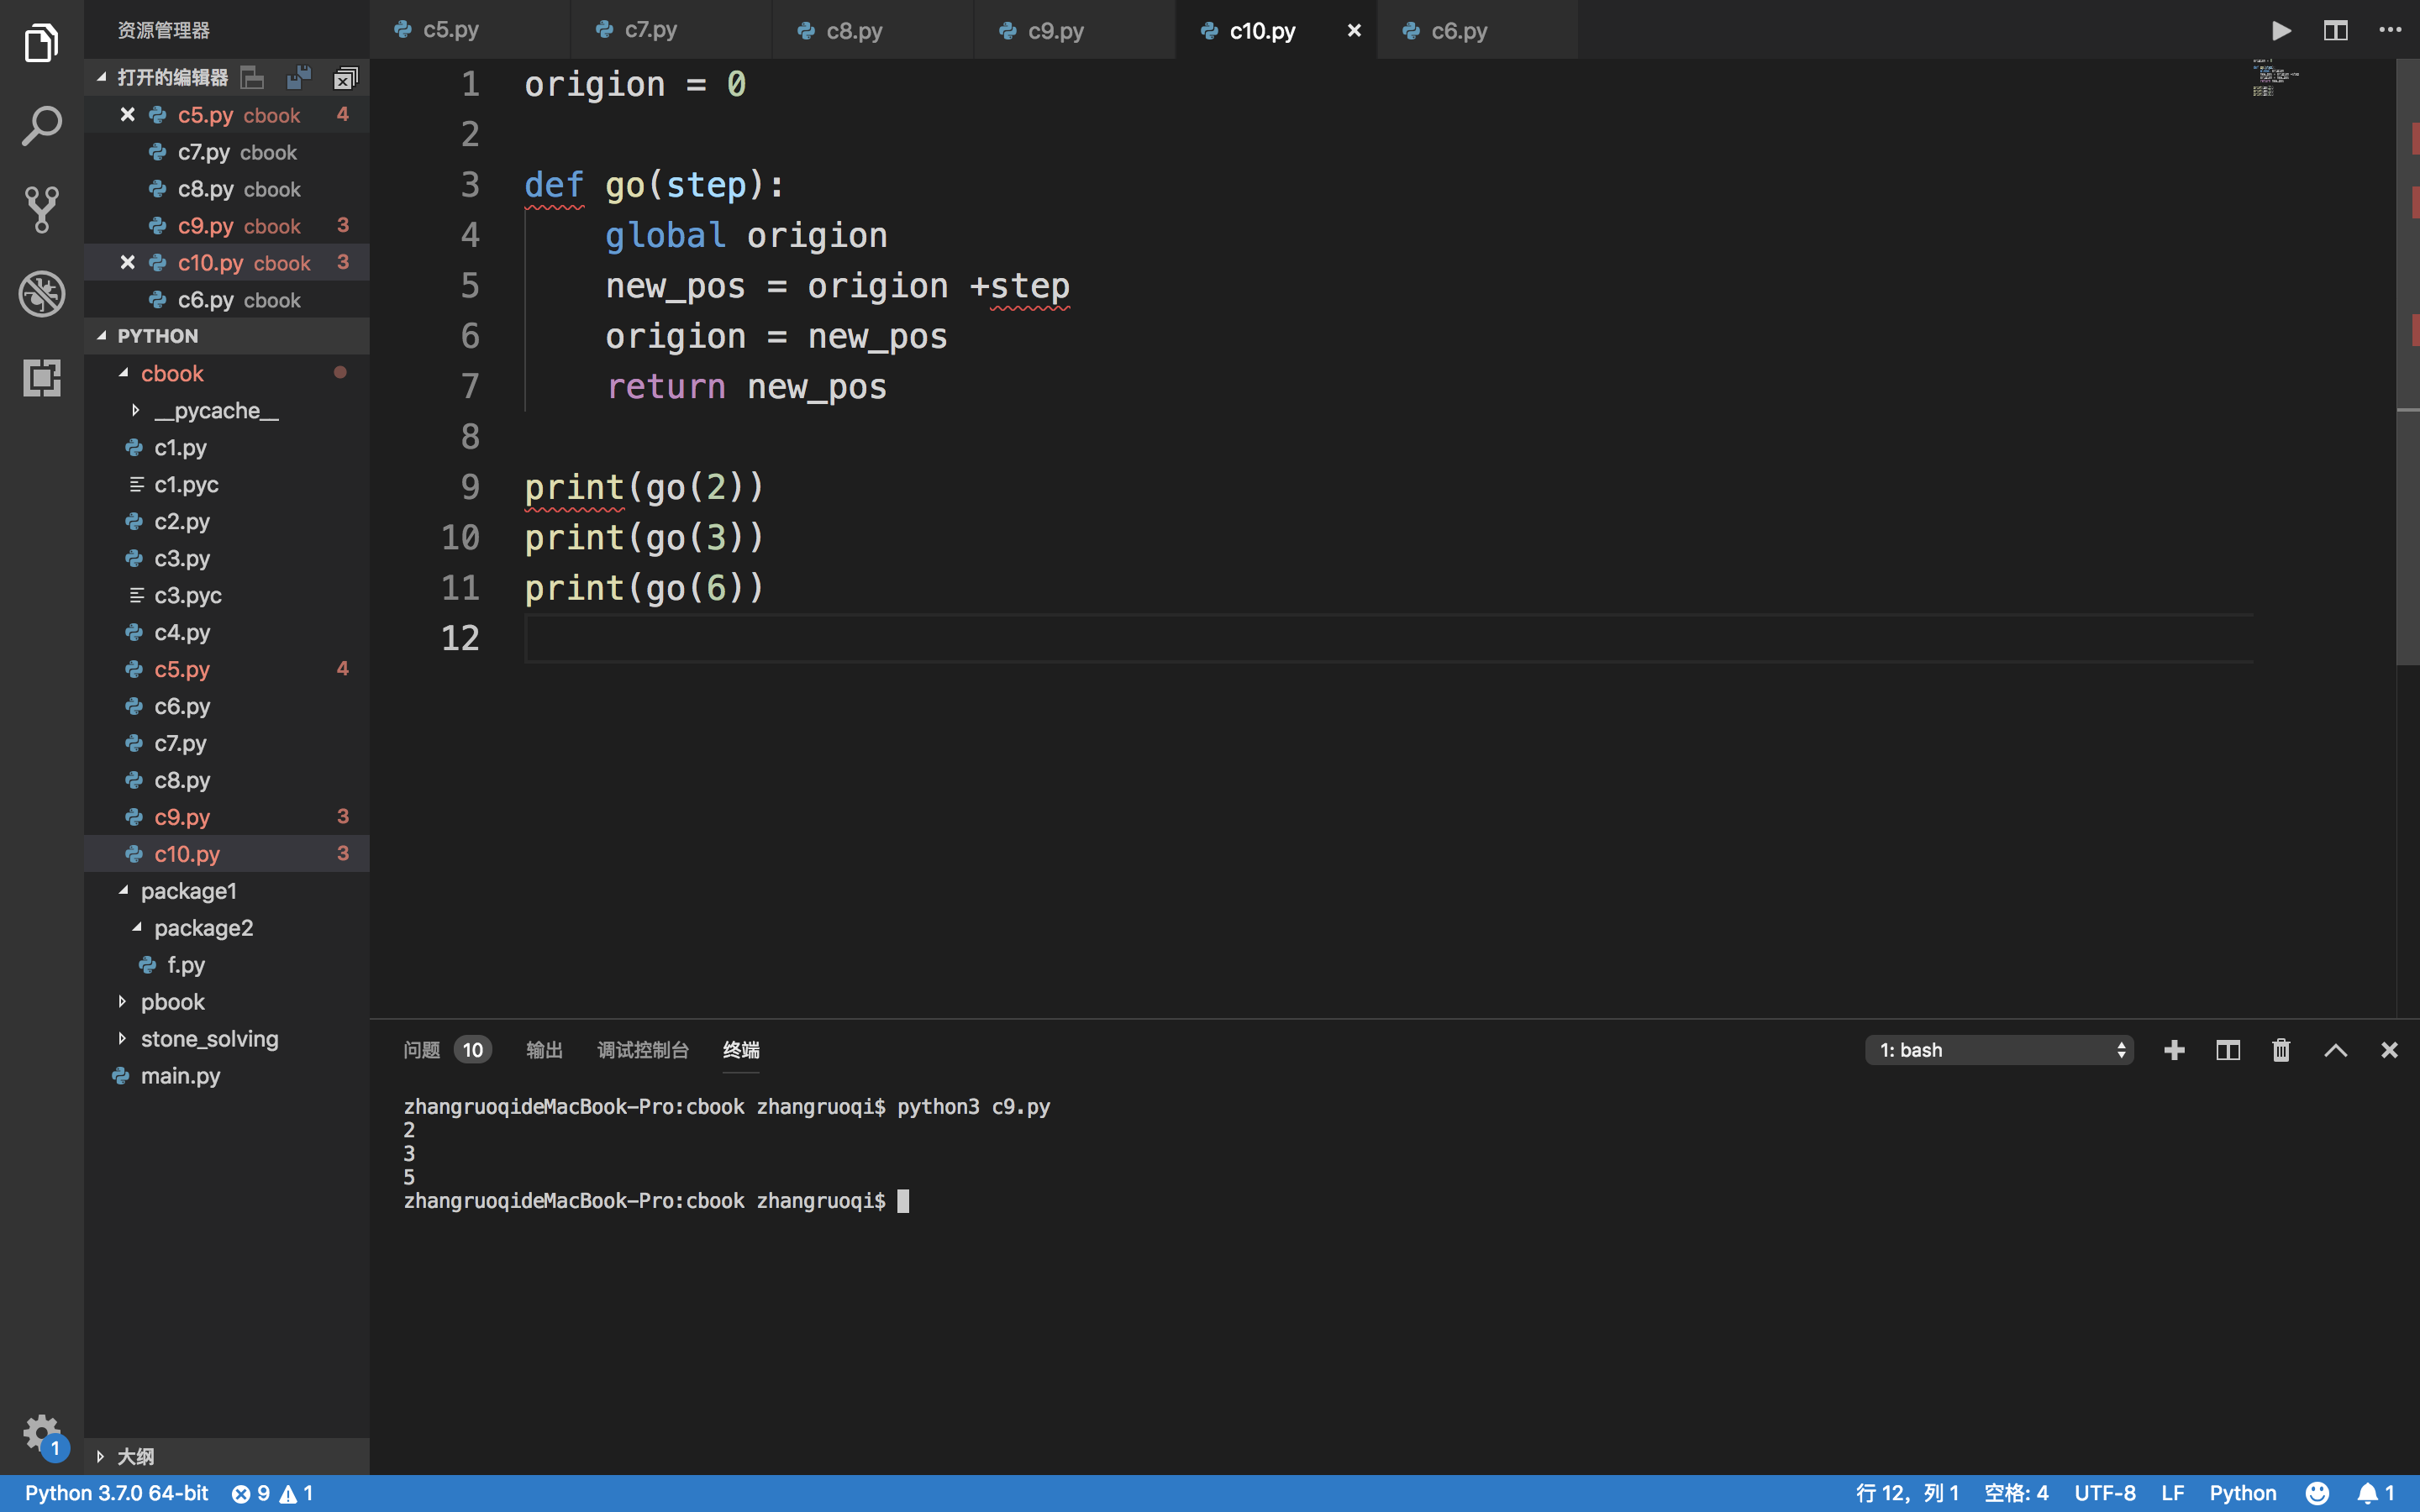Click the editor vertical scrollbar

(2407, 360)
